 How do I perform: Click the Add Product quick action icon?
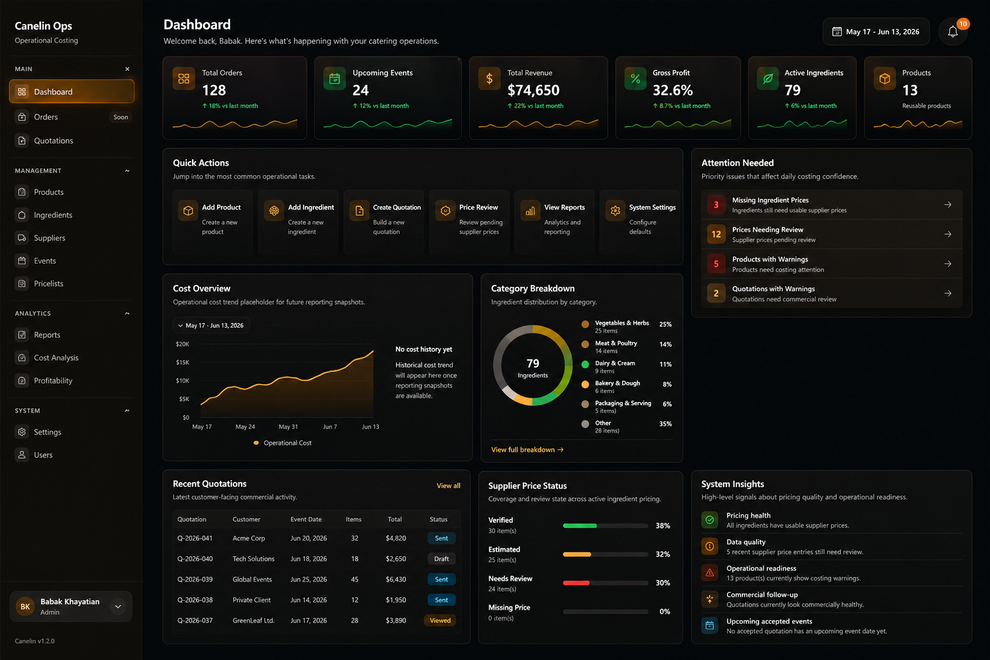[x=188, y=210]
